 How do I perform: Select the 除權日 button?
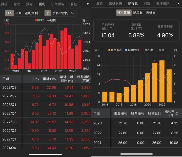151,12
